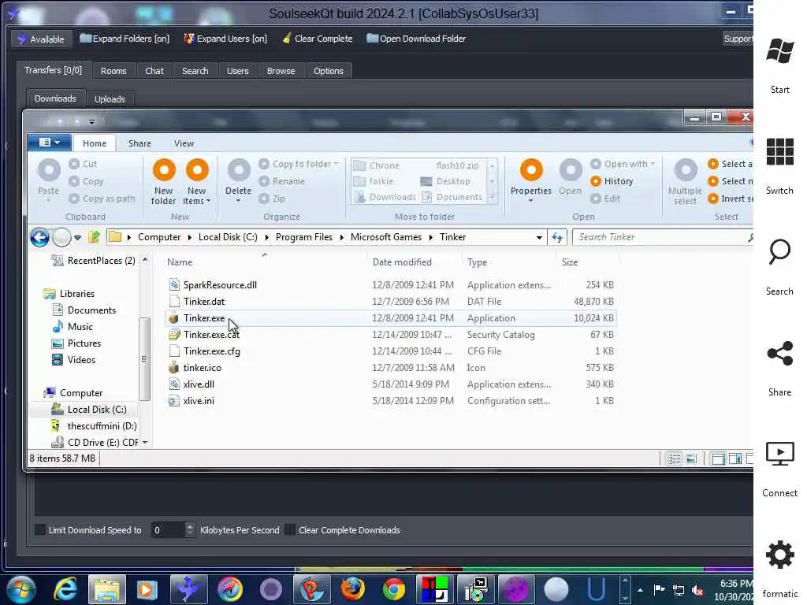The width and height of the screenshot is (807, 605).
Task: Expand the address bar history dropdown
Action: click(539, 237)
